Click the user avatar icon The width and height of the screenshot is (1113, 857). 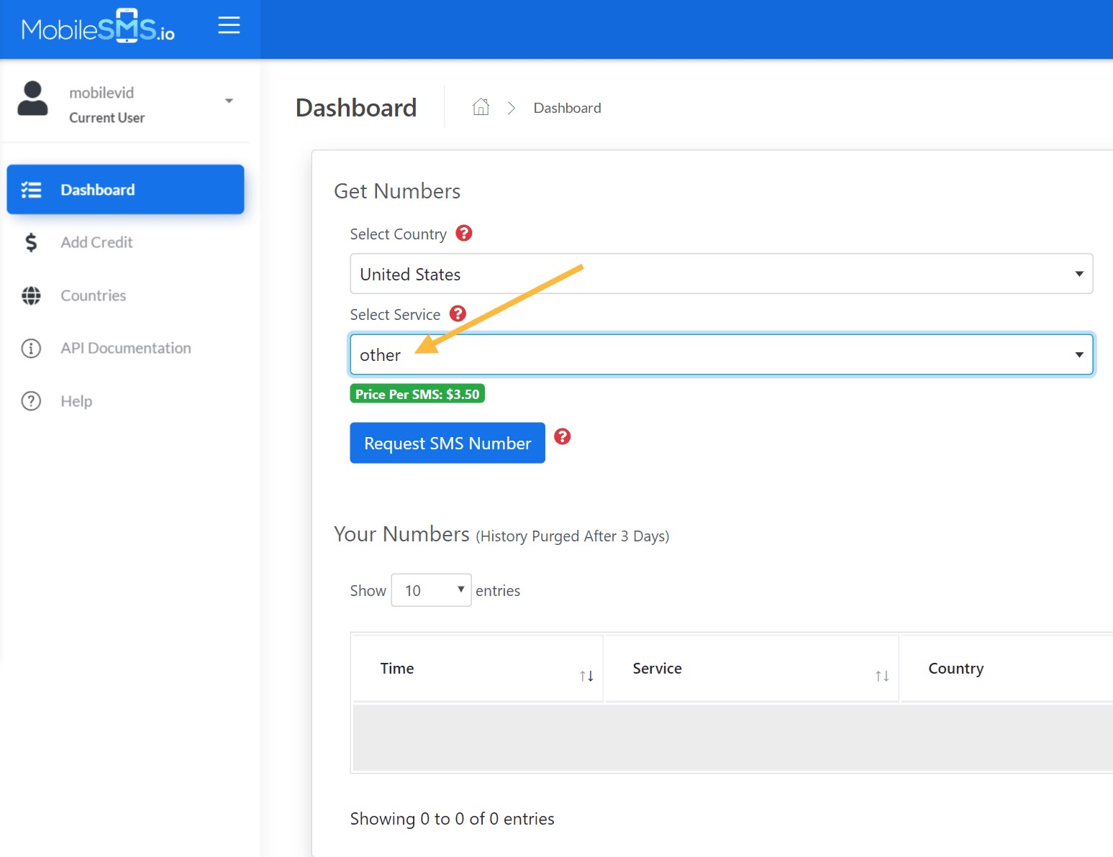32,99
